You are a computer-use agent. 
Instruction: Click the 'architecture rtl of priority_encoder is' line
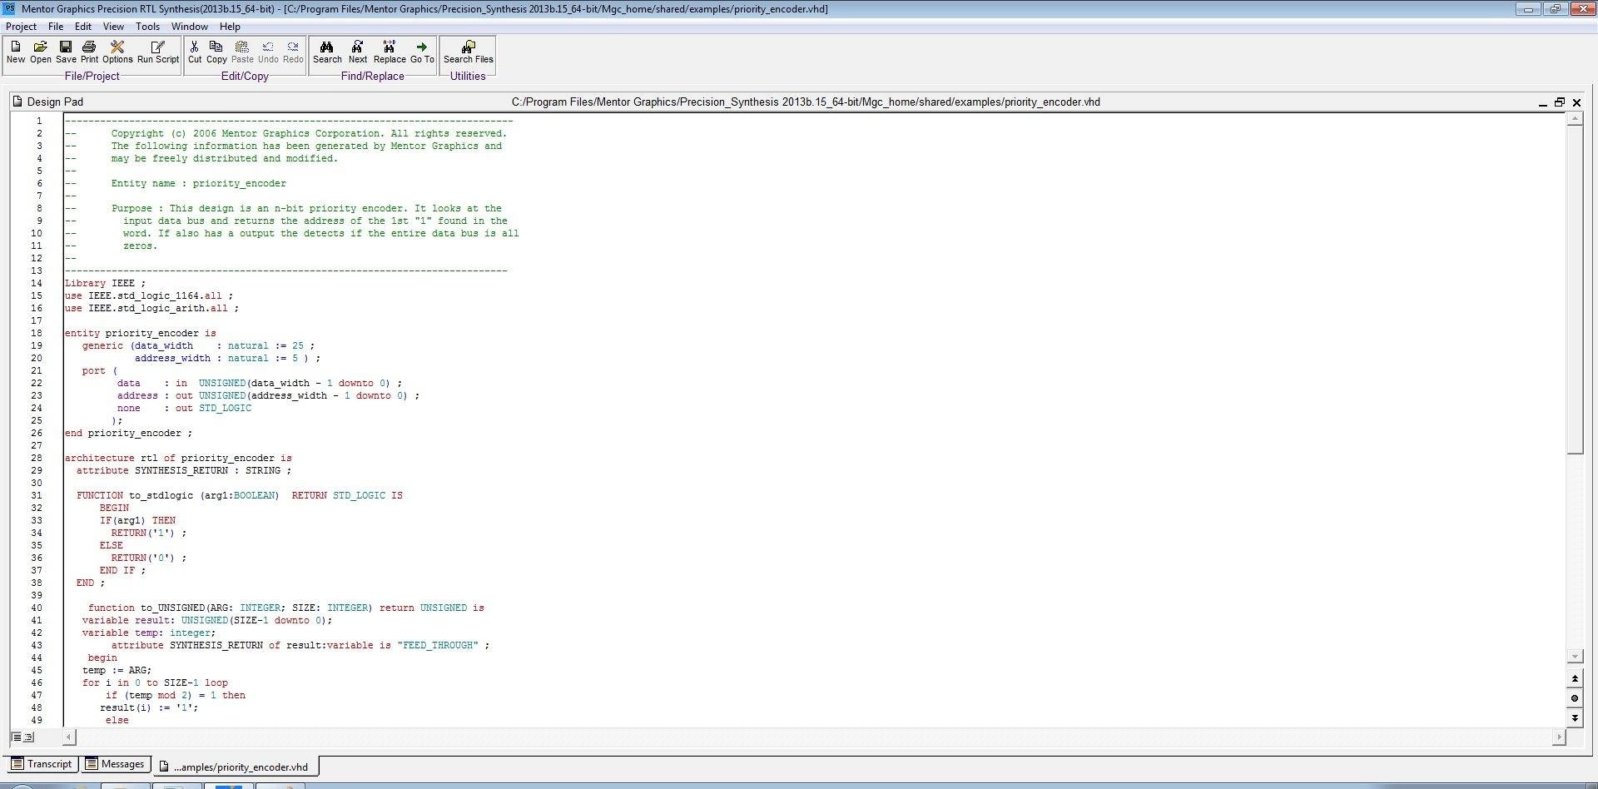click(x=178, y=458)
